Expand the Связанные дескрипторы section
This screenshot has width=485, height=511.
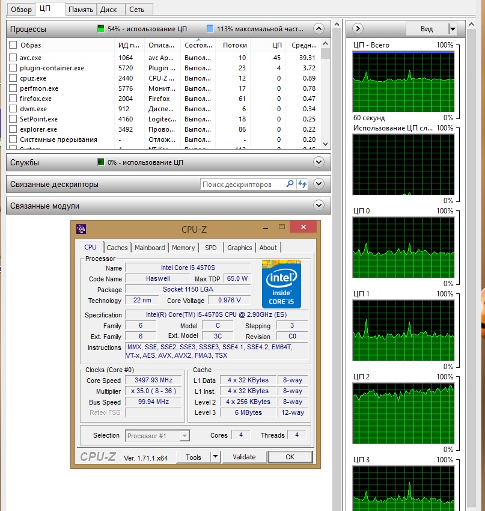pyautogui.click(x=319, y=184)
